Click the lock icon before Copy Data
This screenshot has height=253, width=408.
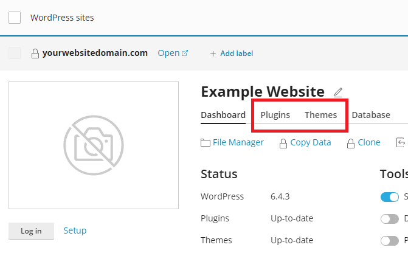[x=283, y=144]
